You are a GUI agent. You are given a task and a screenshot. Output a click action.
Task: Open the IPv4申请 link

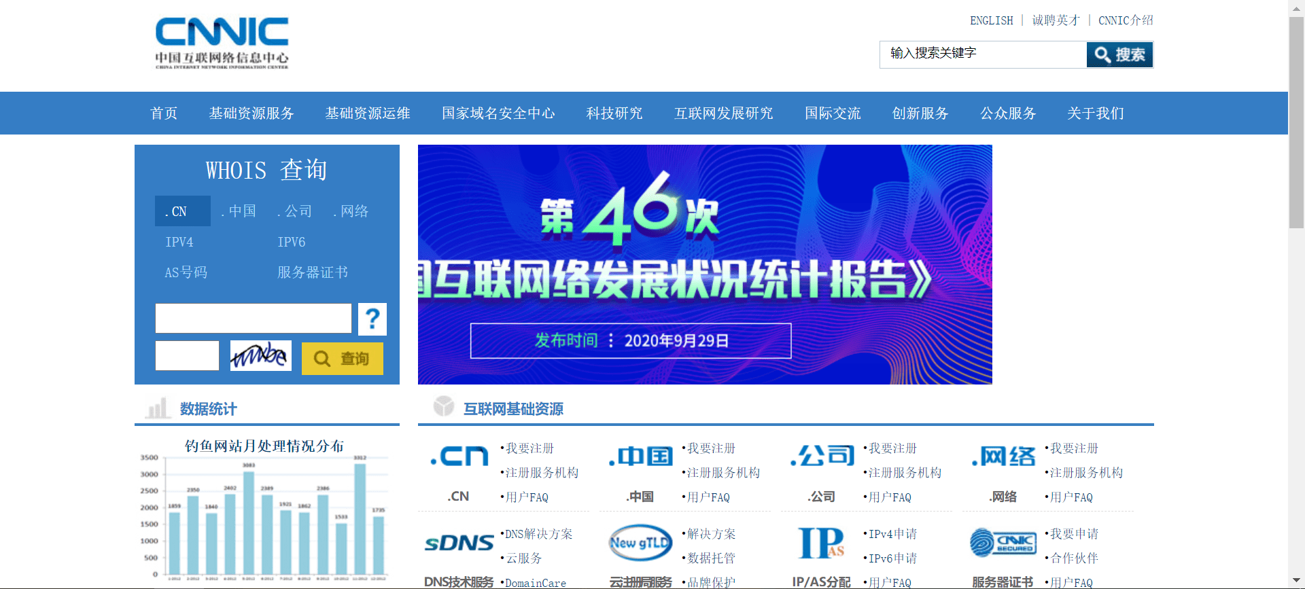click(x=892, y=534)
